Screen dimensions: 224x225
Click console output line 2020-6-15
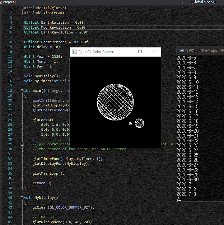coord(188,107)
